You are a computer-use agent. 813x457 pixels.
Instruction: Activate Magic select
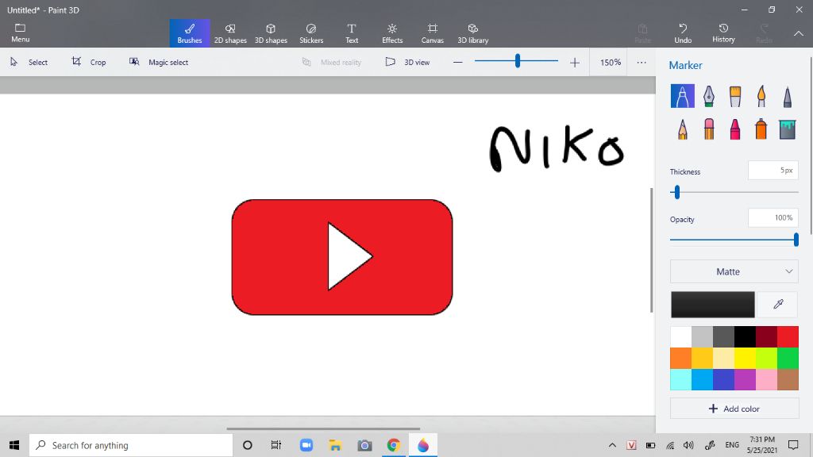159,62
